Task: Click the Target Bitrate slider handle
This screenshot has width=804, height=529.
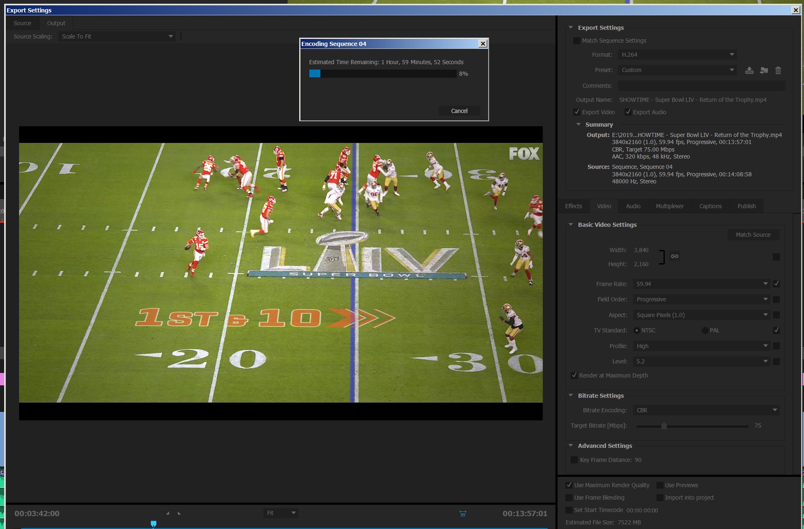Action: coord(664,426)
